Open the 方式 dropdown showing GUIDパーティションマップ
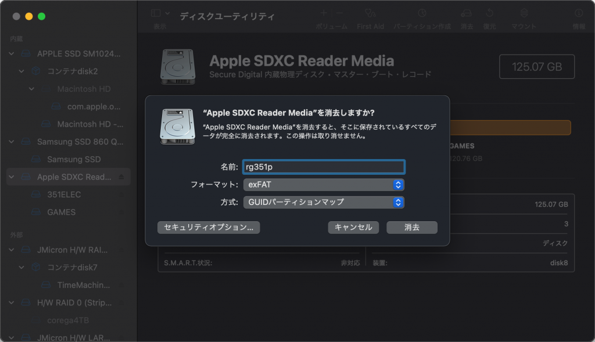The width and height of the screenshot is (595, 342). tap(324, 202)
